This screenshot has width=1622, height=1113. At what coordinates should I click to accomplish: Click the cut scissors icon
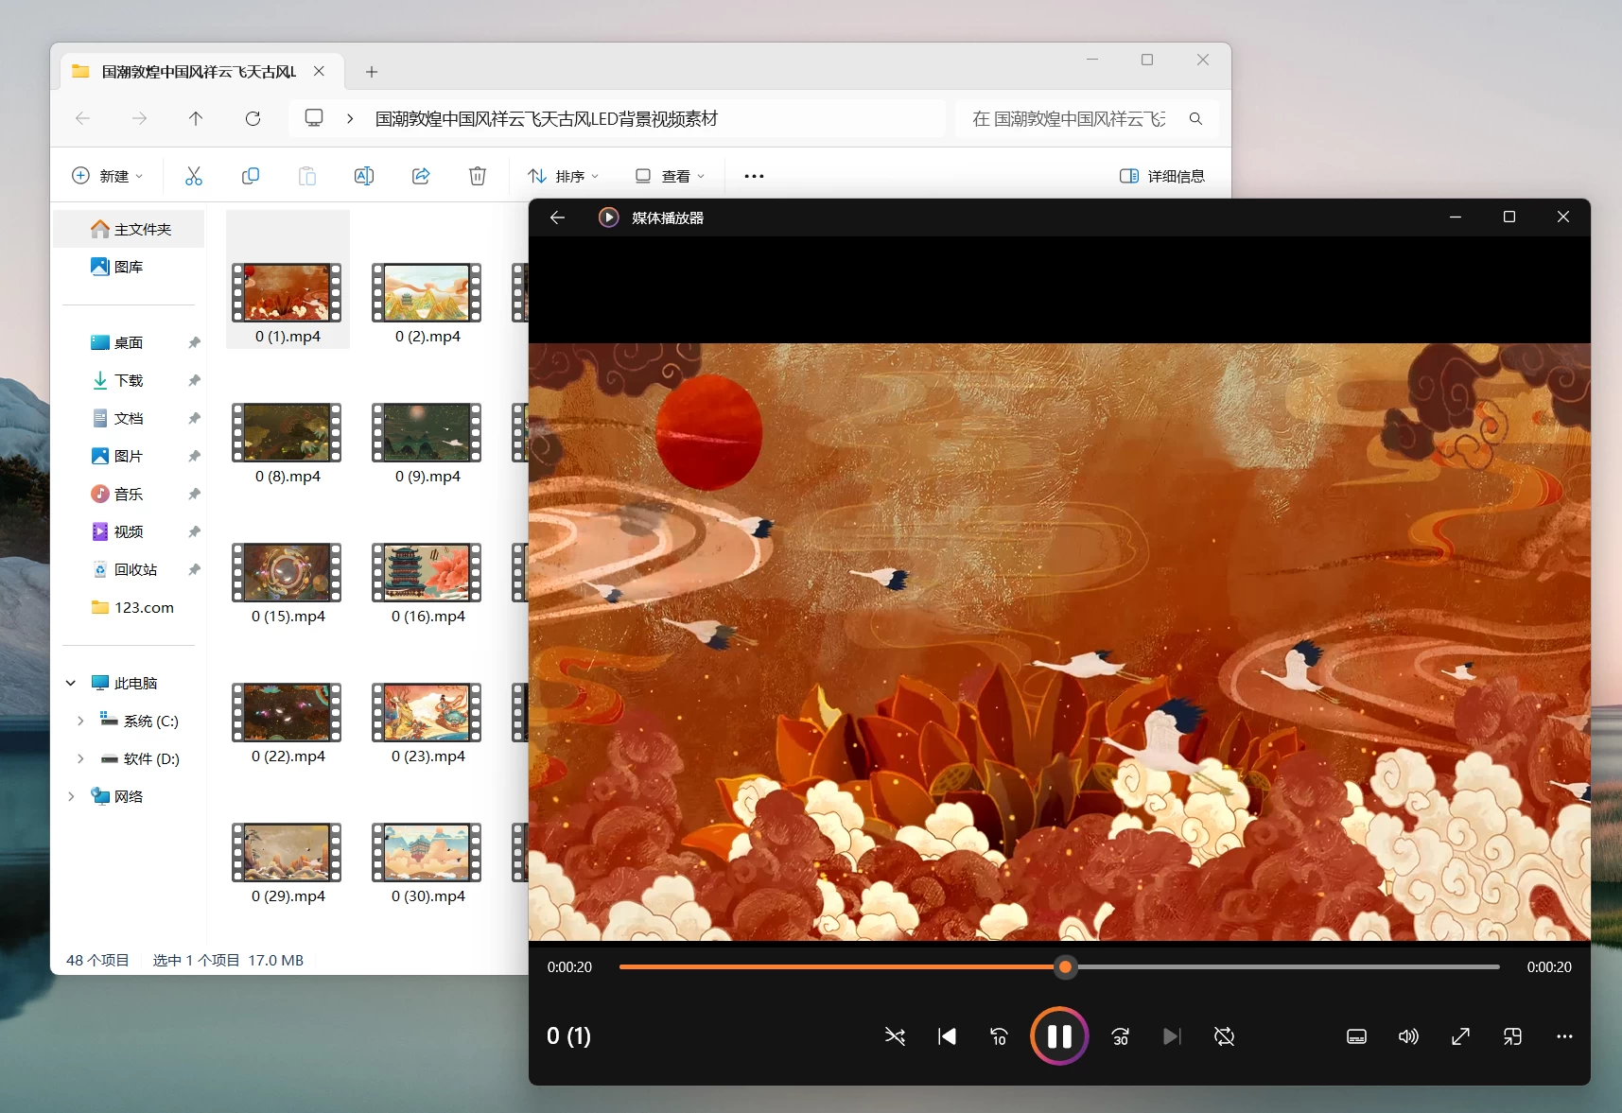(x=194, y=176)
